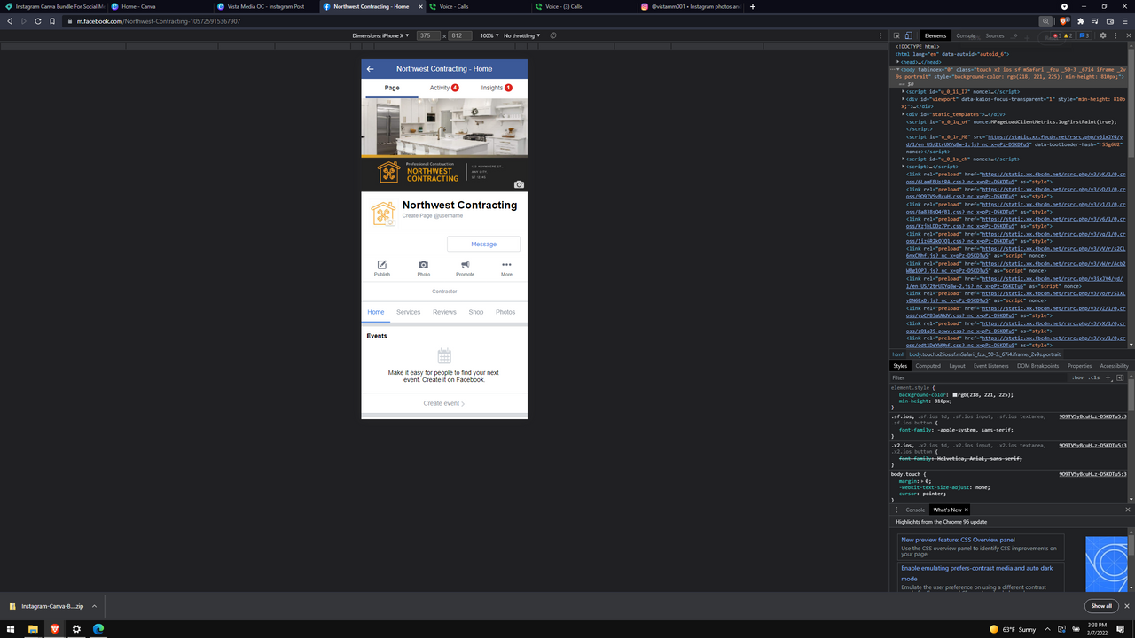Open the Reviews section tab
The width and height of the screenshot is (1135, 638).
coord(444,312)
